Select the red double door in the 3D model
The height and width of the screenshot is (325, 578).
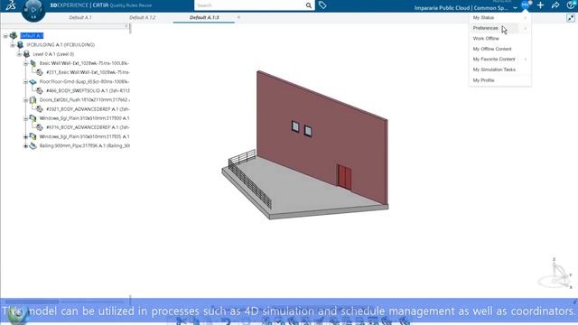[x=344, y=177]
